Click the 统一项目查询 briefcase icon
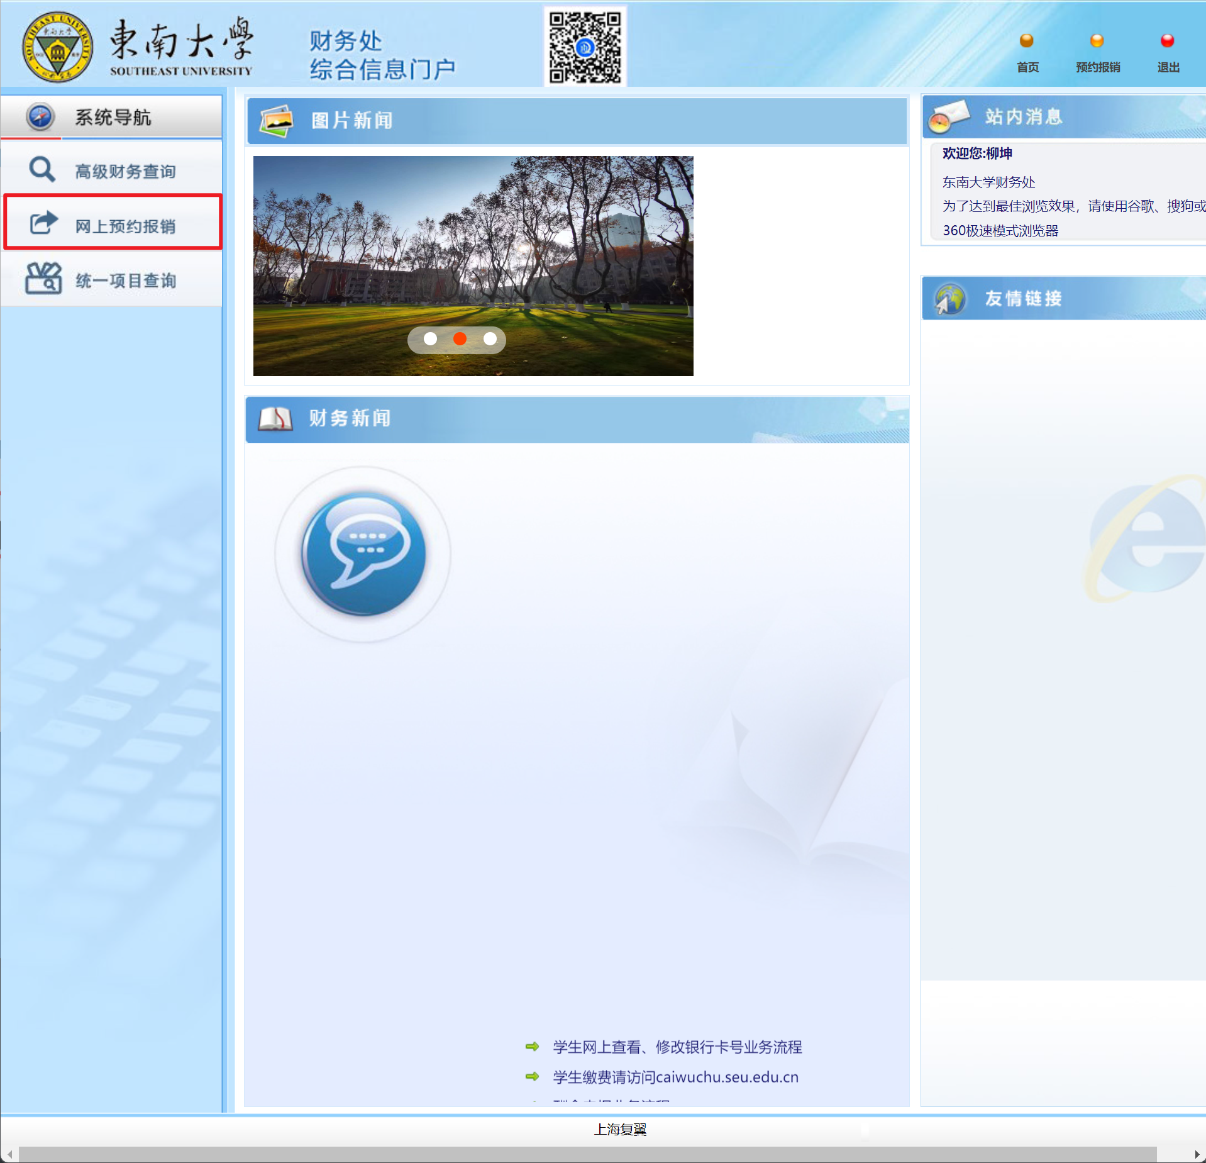The width and height of the screenshot is (1206, 1163). pos(43,279)
